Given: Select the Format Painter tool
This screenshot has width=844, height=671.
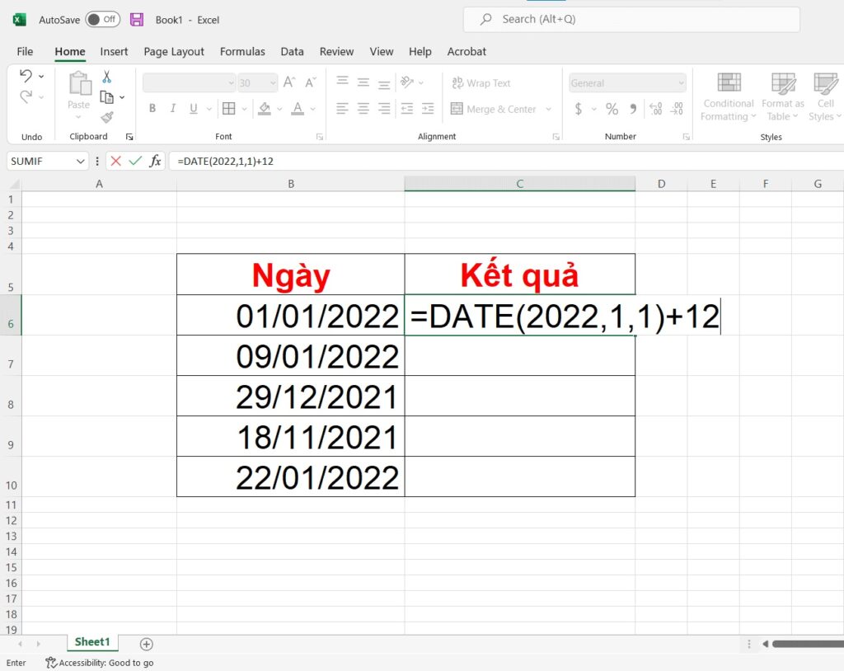Looking at the screenshot, I should point(106,116).
